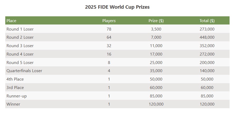Viewport: 233px width, 114px height.
Task: Click the "2025 FIDE World Cup Prizes" title
Action: [x=117, y=7]
